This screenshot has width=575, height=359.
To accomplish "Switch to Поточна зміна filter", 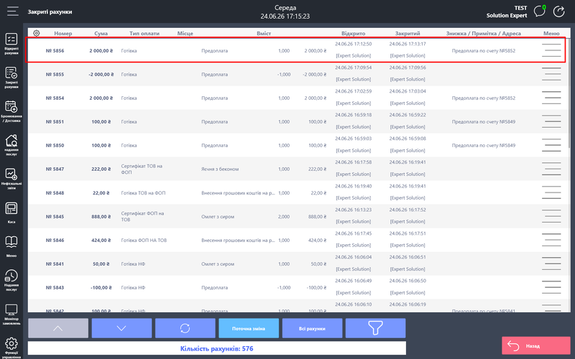I will click(249, 328).
